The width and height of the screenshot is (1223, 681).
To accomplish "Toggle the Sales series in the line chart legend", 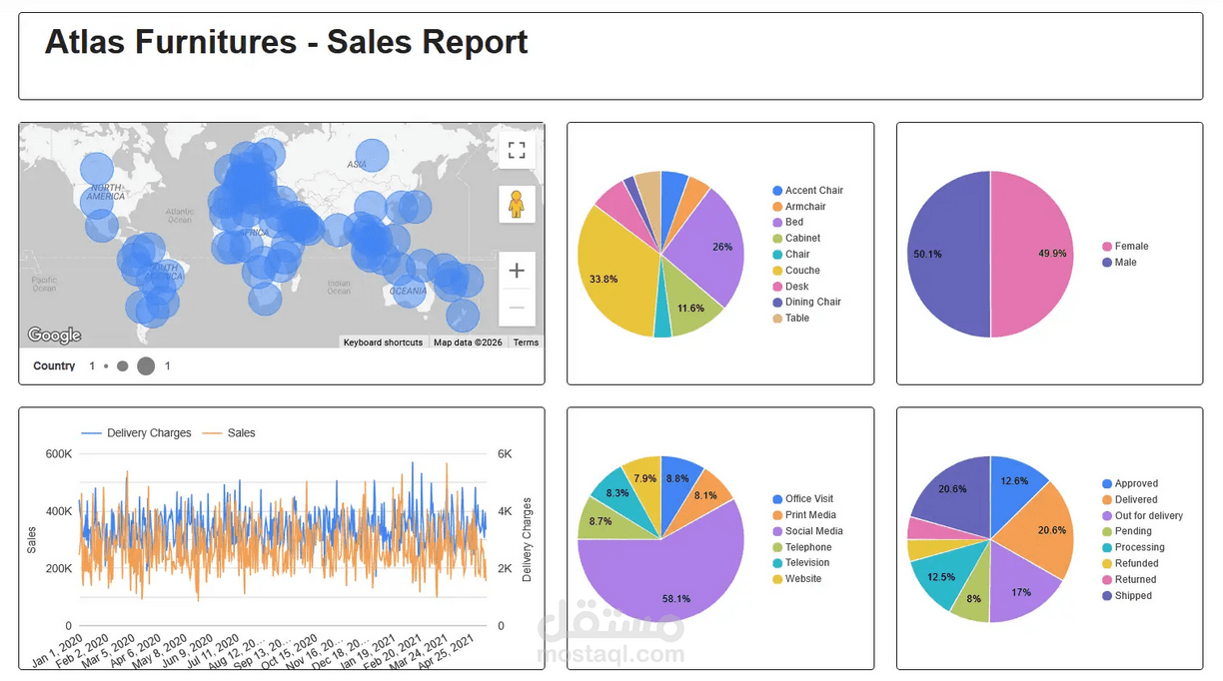I will coord(240,432).
